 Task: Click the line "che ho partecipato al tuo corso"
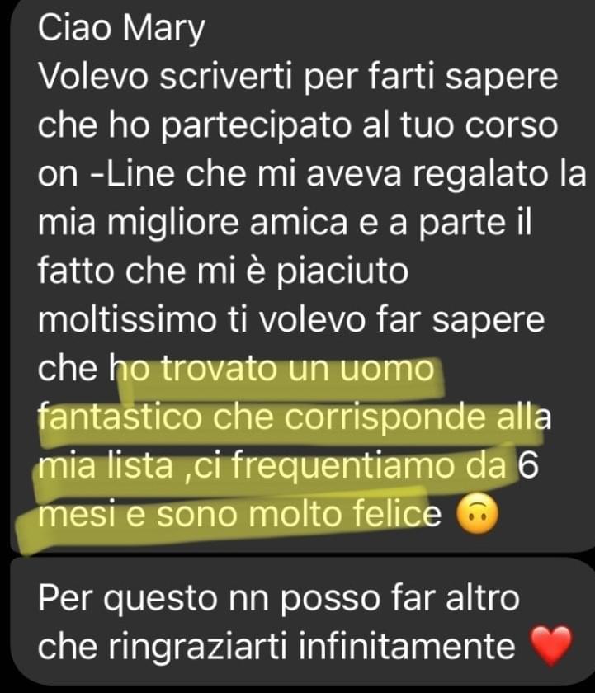(298, 126)
